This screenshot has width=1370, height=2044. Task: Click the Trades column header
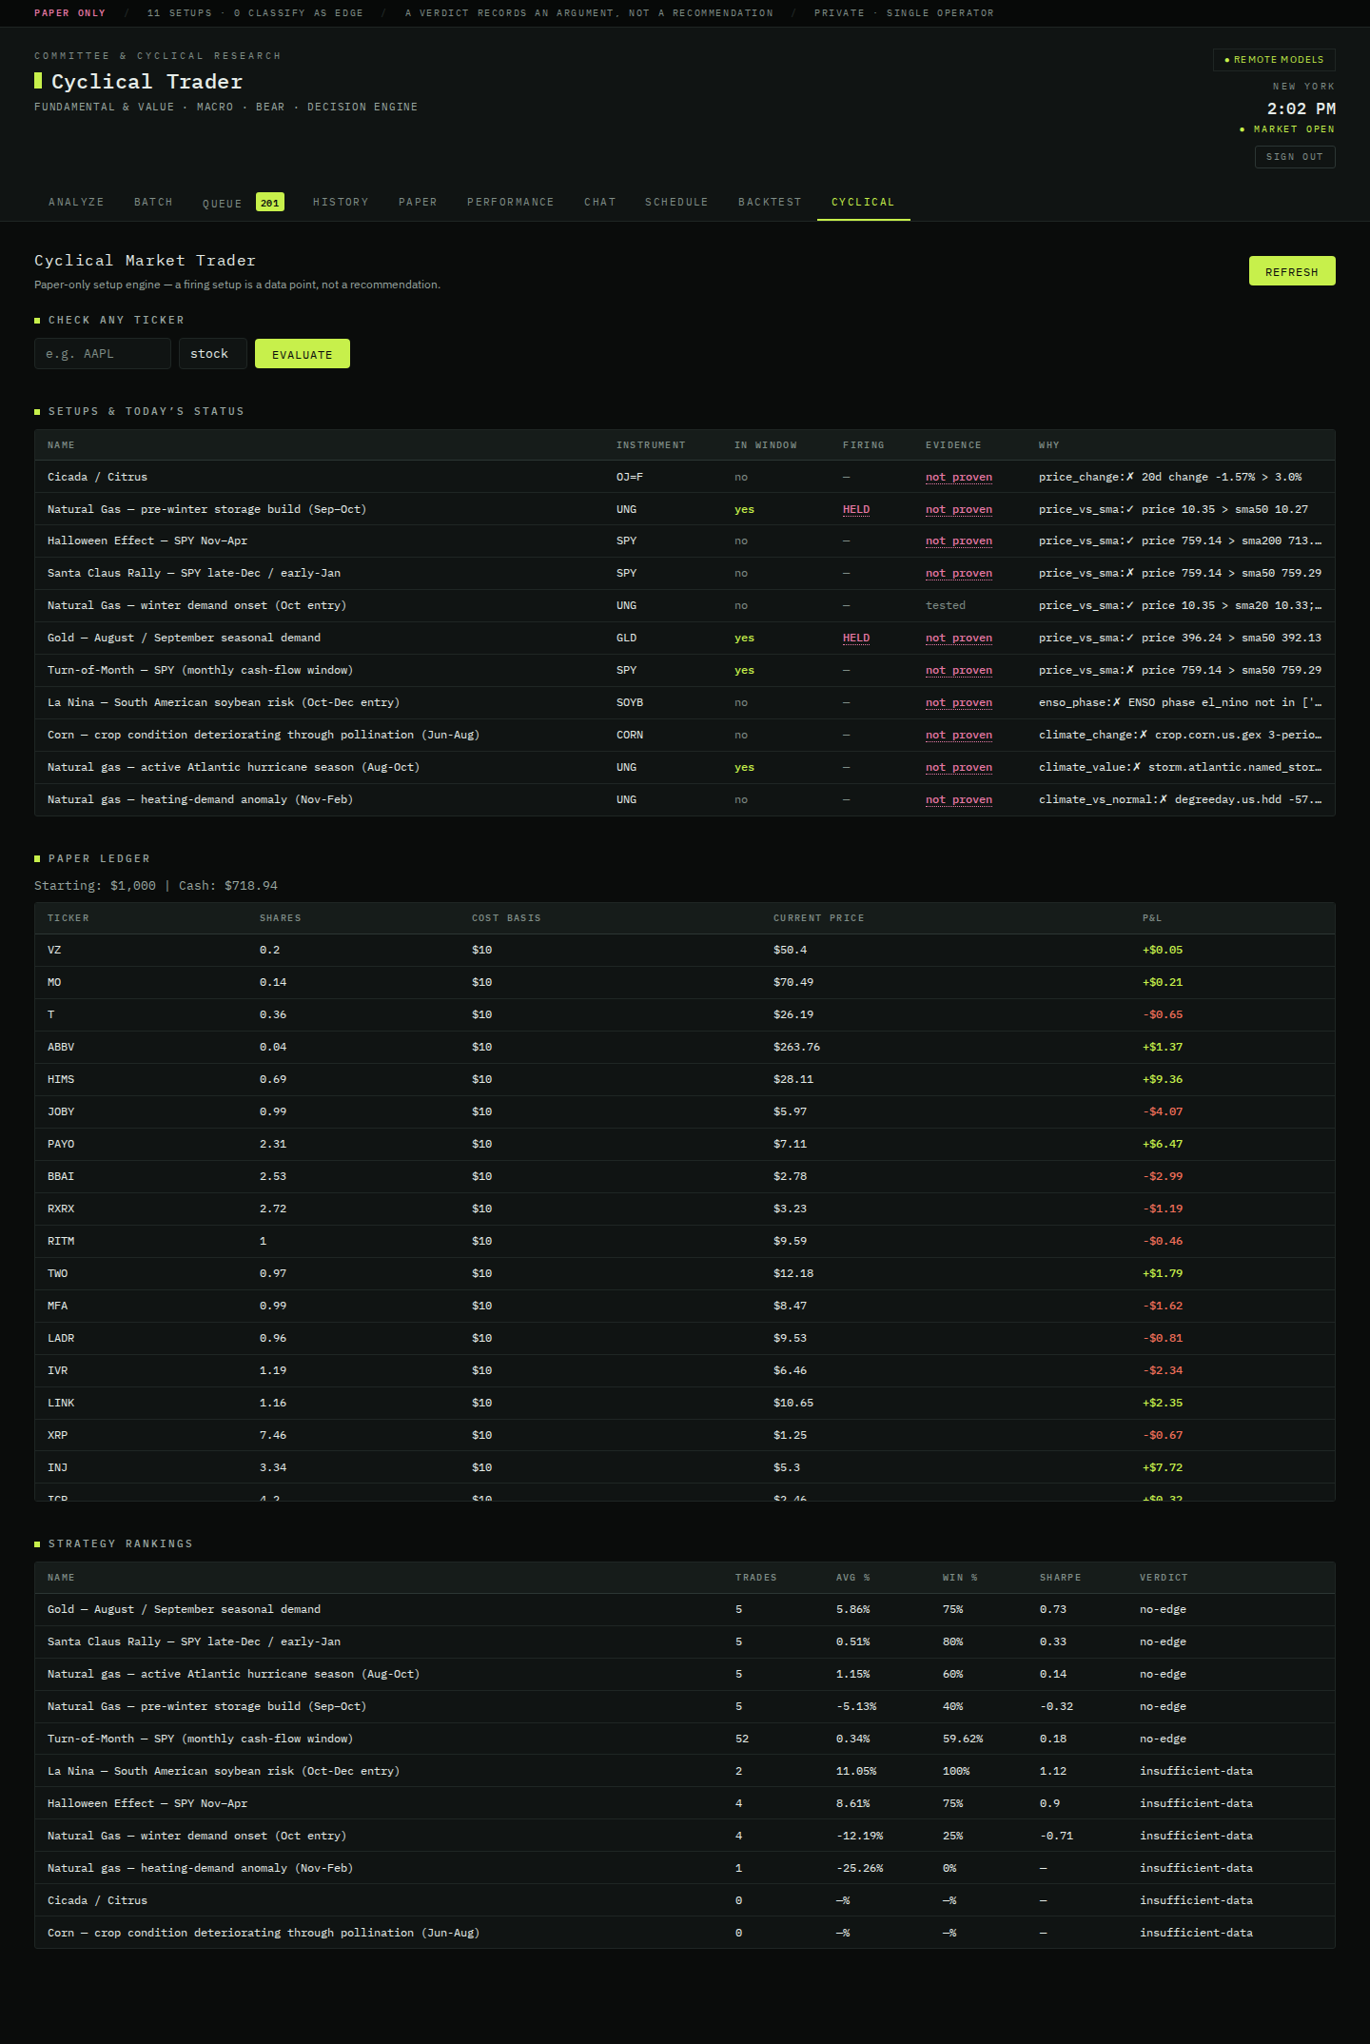pyautogui.click(x=756, y=1578)
